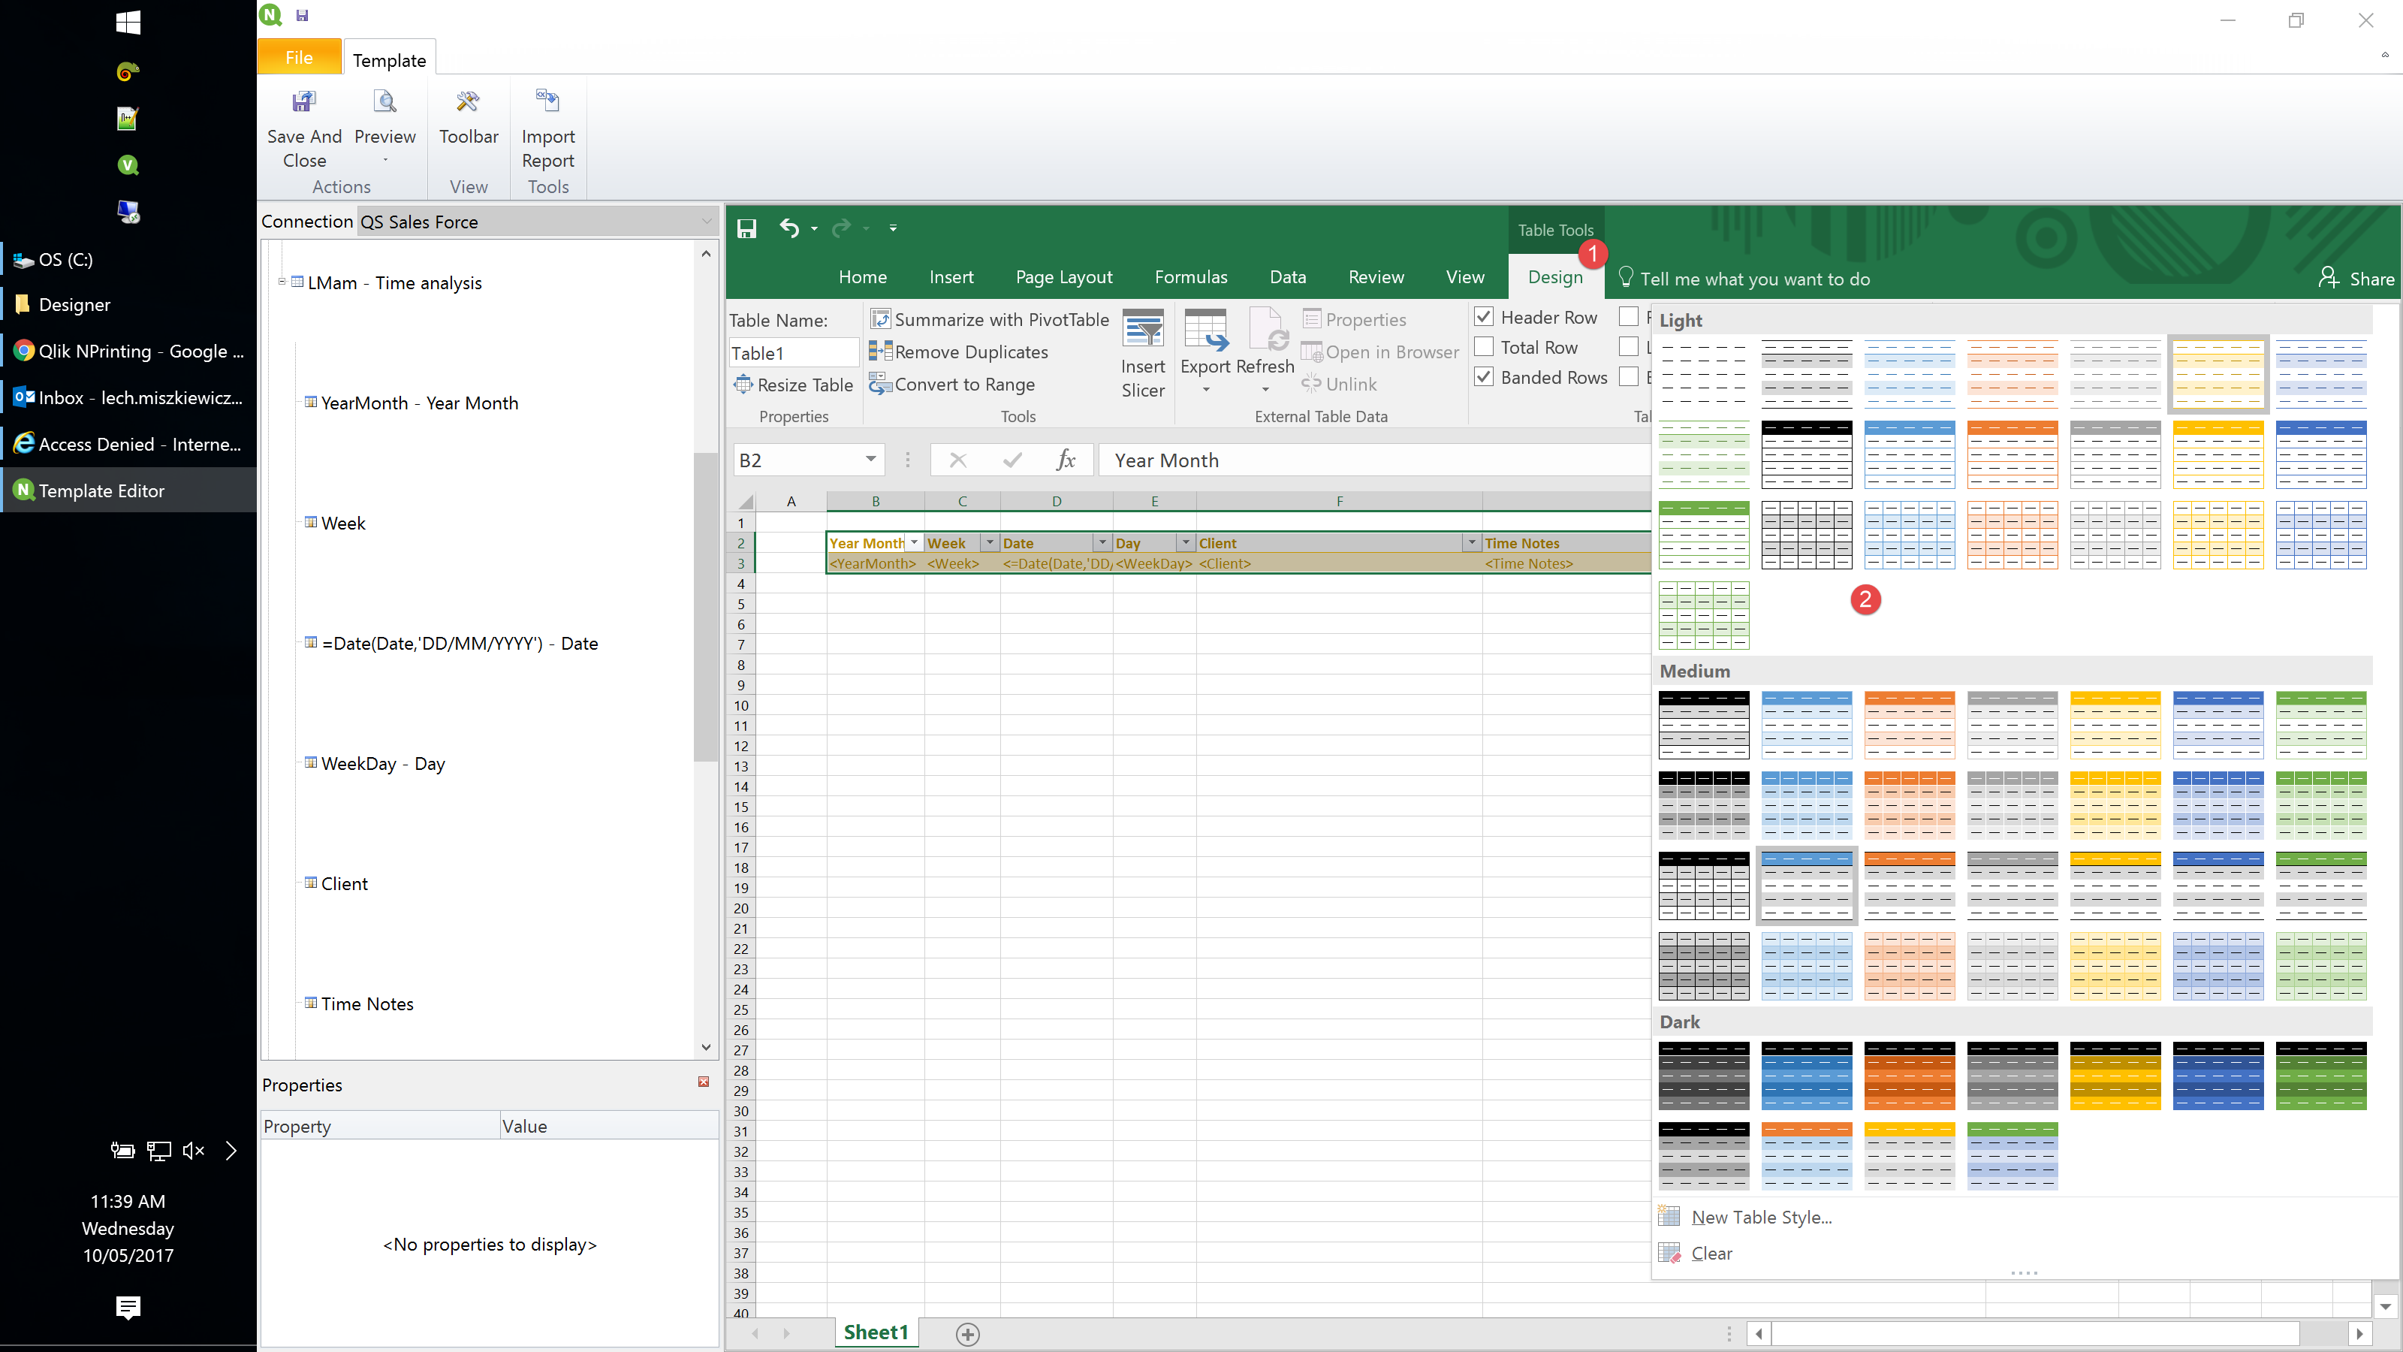Open Client column filter dropdown
The width and height of the screenshot is (2403, 1352).
[x=1472, y=543]
